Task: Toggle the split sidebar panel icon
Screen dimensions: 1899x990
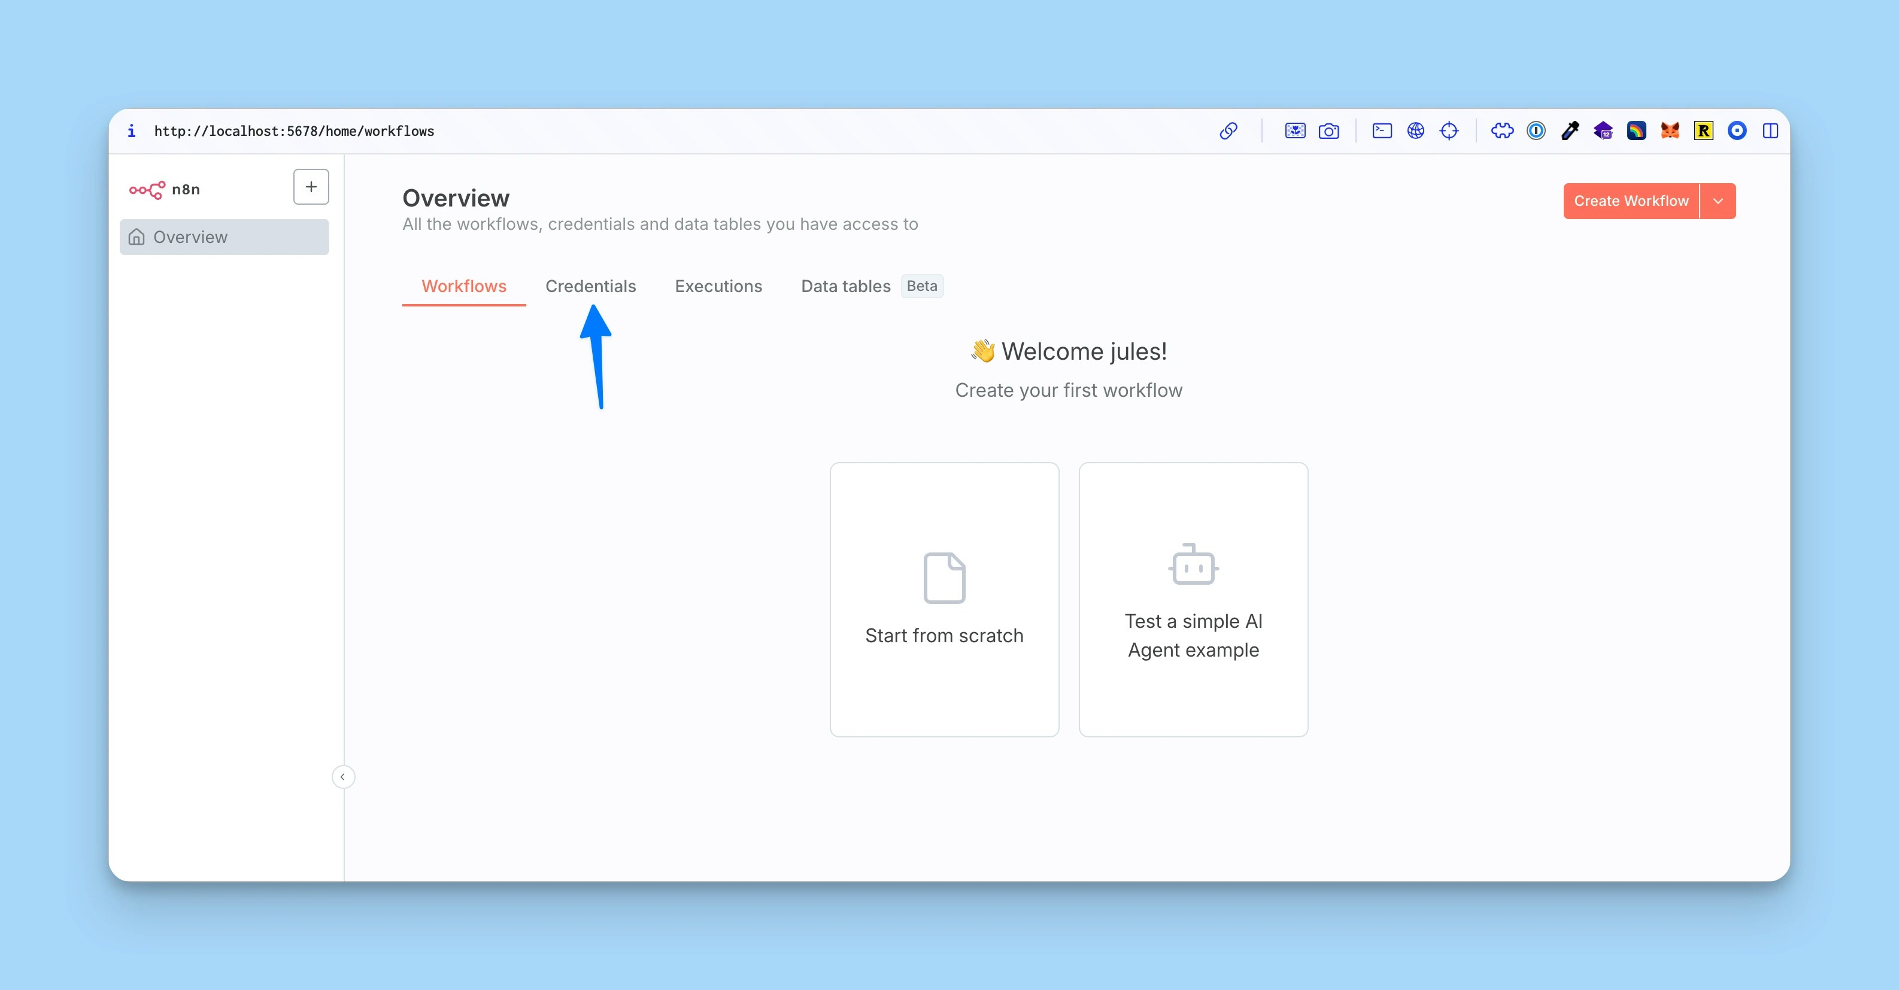Action: click(1770, 131)
